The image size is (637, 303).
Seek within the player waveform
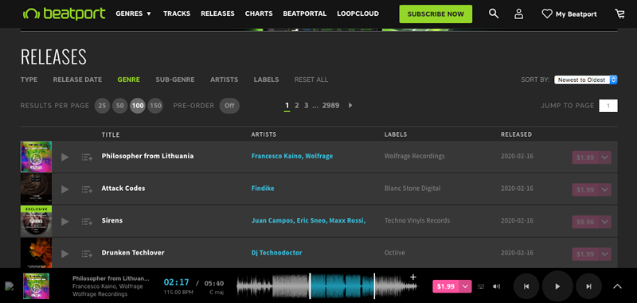(x=327, y=286)
